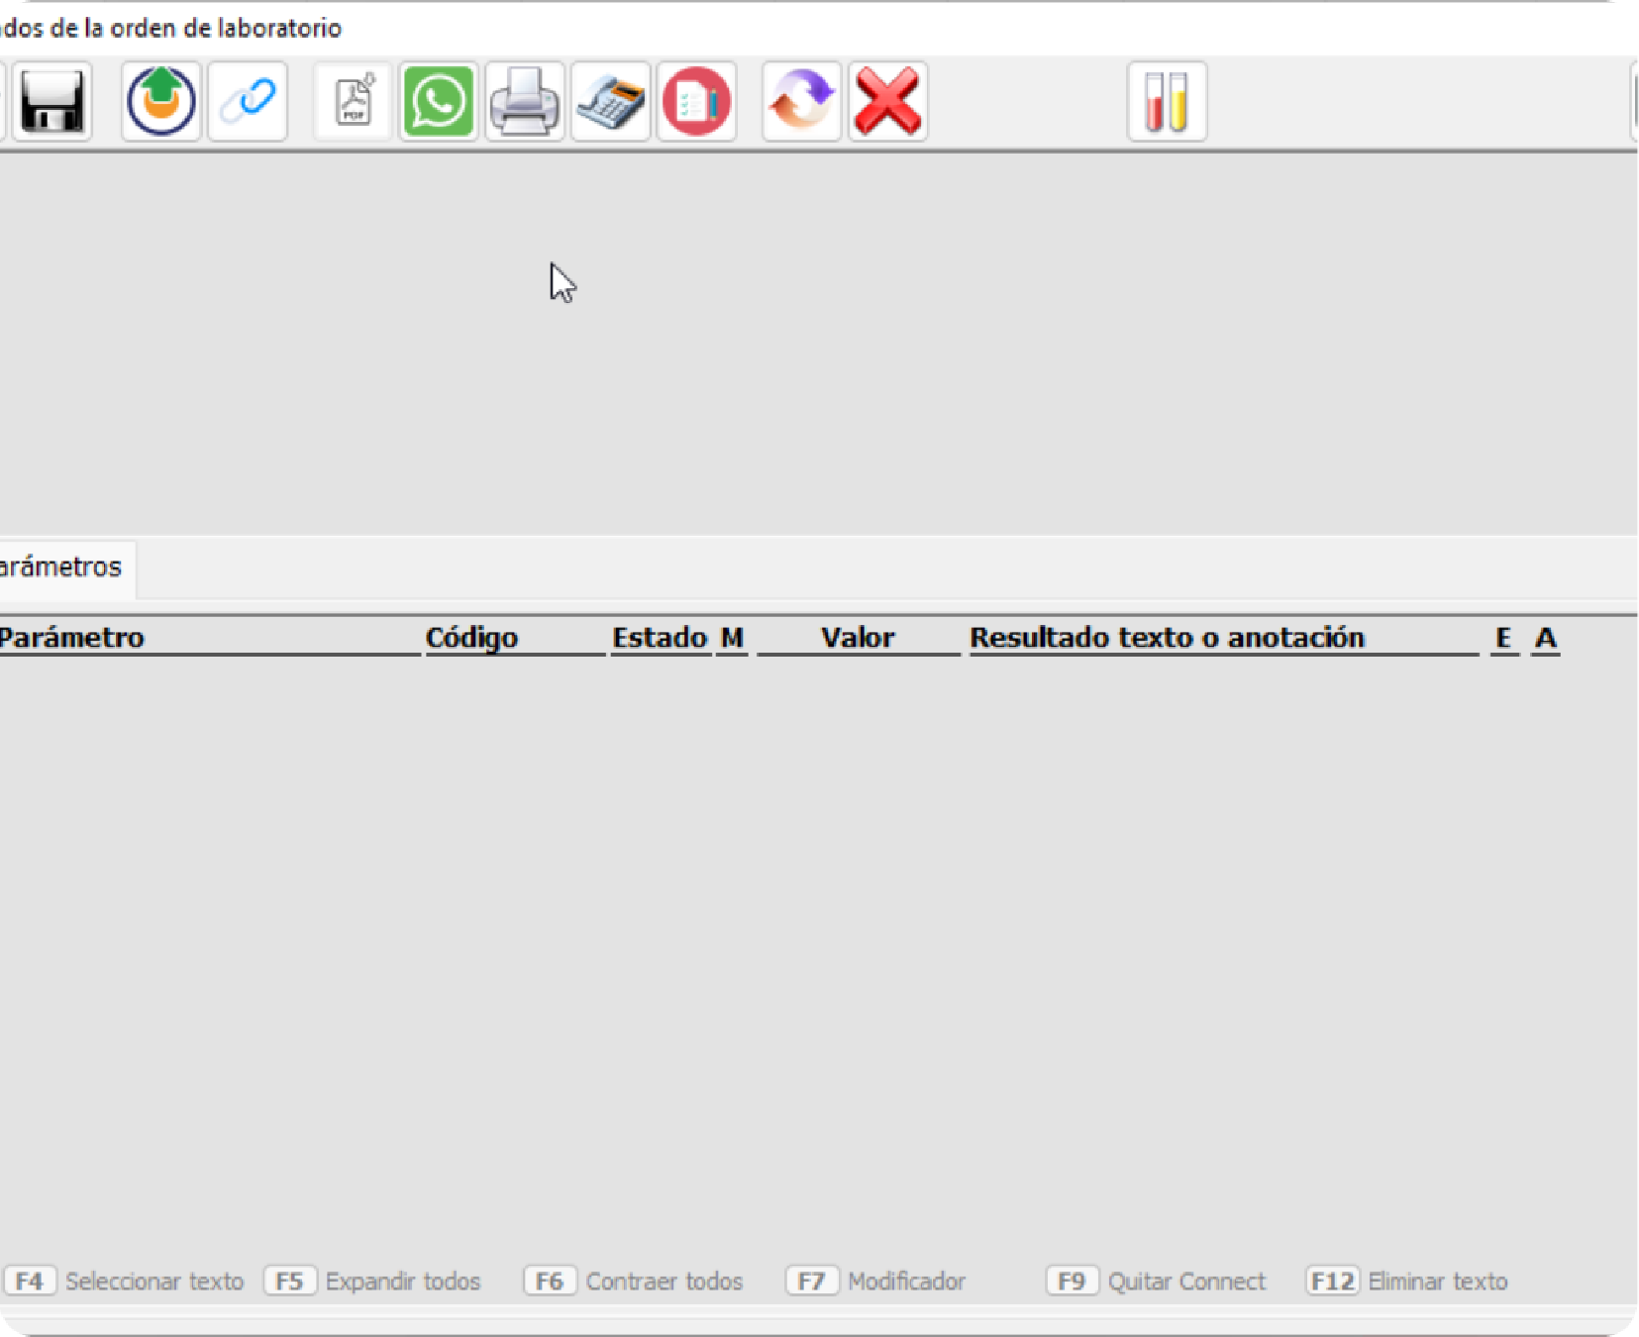Click the Código column header
The height and width of the screenshot is (1337, 1639).
click(471, 638)
